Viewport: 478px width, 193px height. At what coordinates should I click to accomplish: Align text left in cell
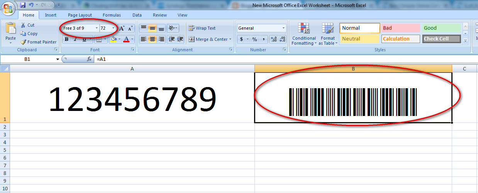pos(143,39)
